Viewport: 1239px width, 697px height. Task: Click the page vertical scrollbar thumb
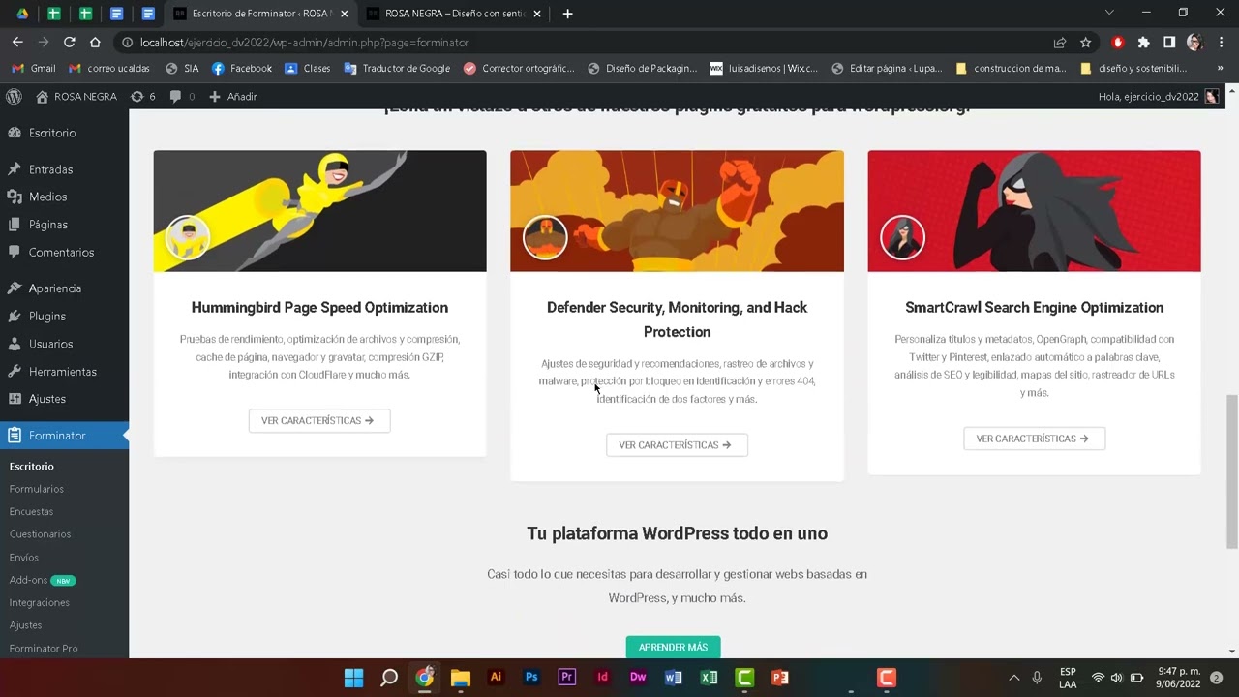tap(1231, 471)
